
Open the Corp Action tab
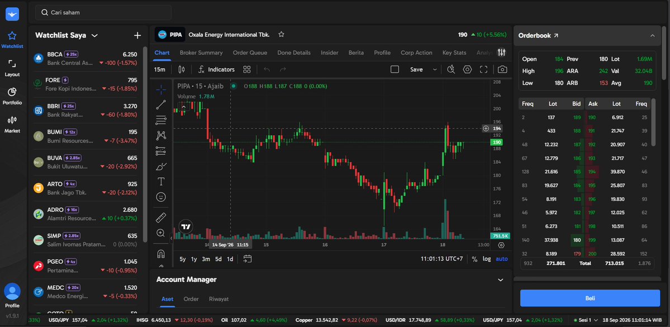coord(417,53)
